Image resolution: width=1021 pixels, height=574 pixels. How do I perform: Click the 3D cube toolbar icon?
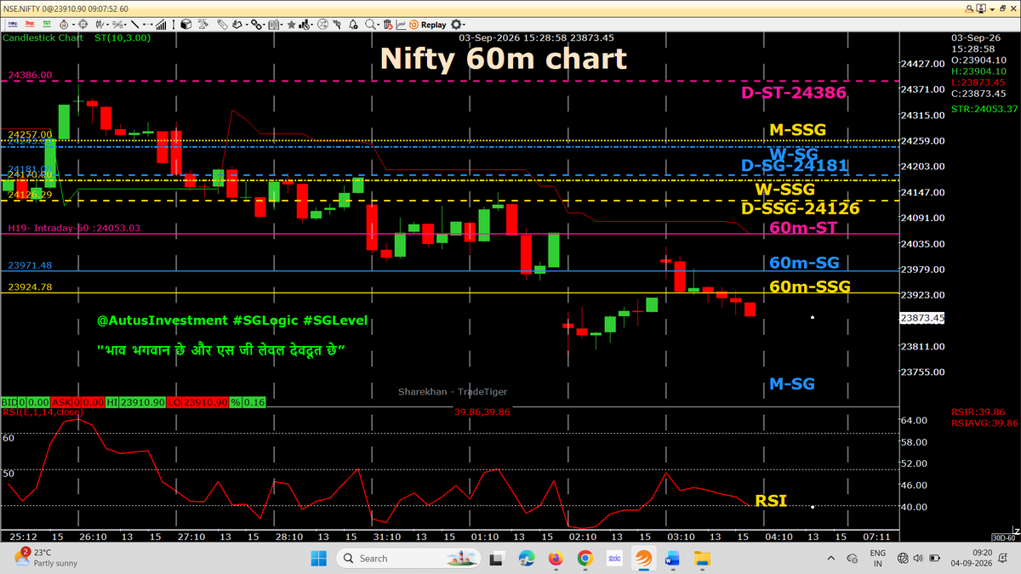185,25
